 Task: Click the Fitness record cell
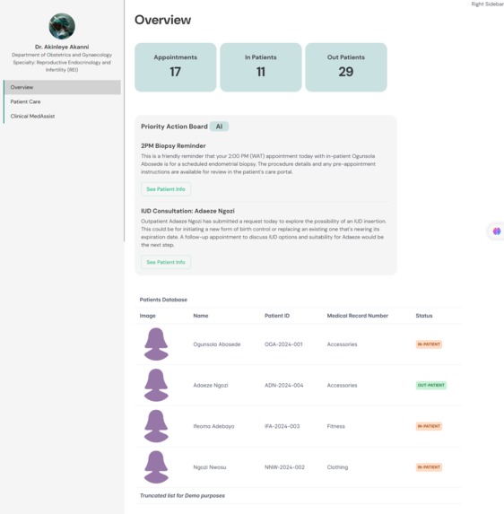point(336,426)
